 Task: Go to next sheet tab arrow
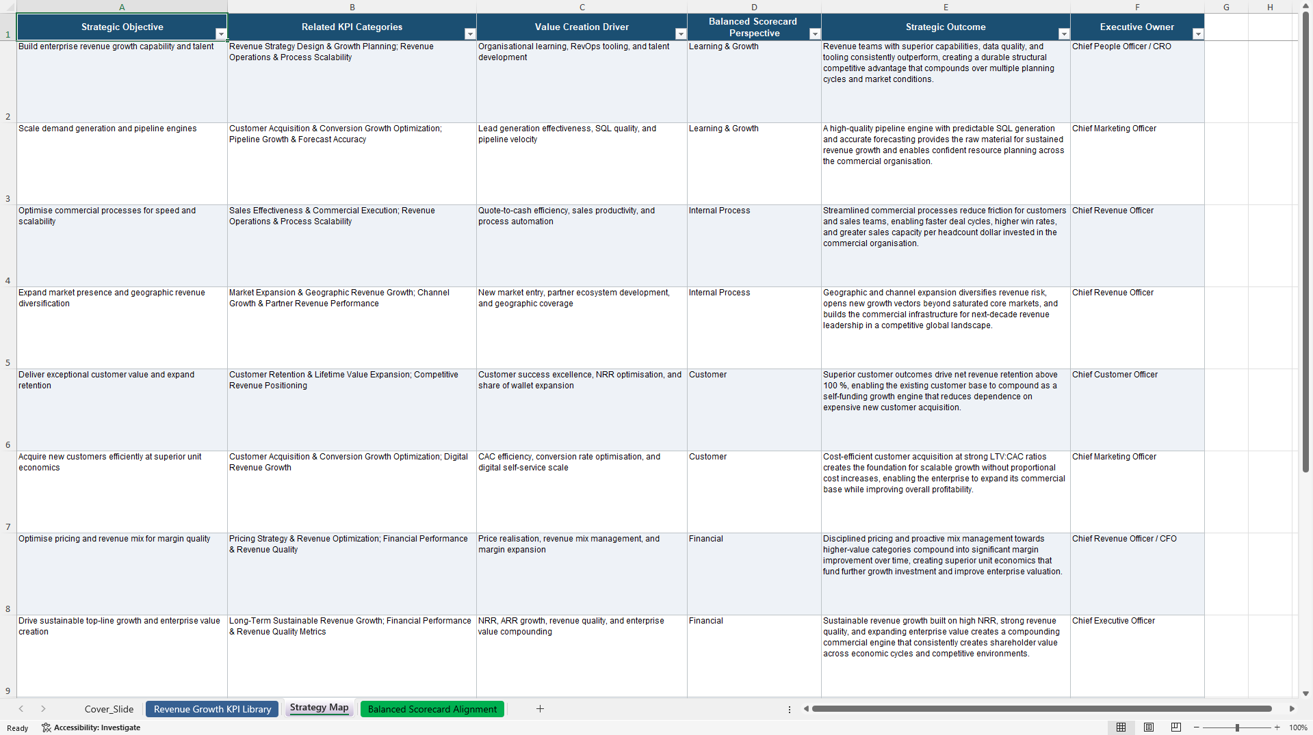[43, 709]
